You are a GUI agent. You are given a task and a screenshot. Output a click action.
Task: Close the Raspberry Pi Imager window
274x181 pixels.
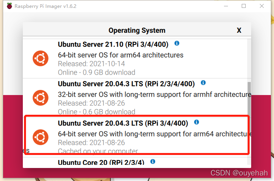click(x=261, y=6)
